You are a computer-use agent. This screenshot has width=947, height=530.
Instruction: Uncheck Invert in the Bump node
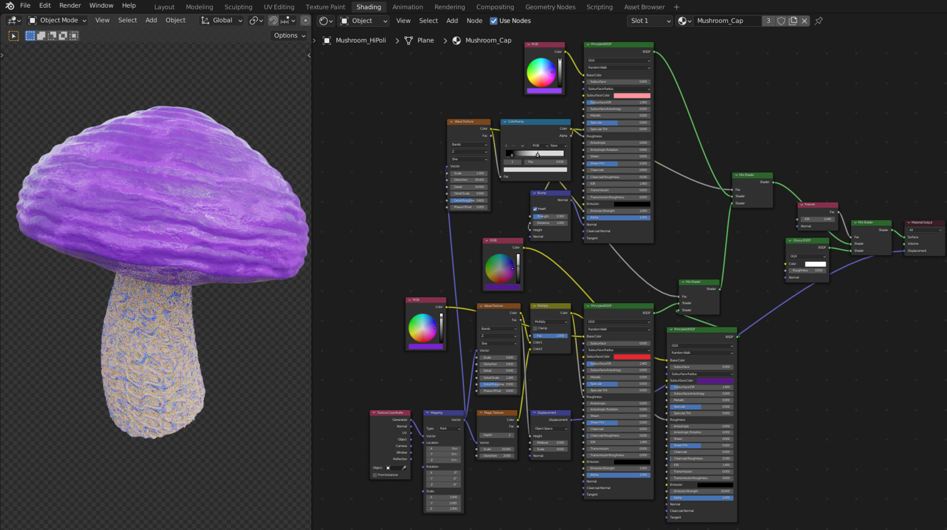(535, 209)
